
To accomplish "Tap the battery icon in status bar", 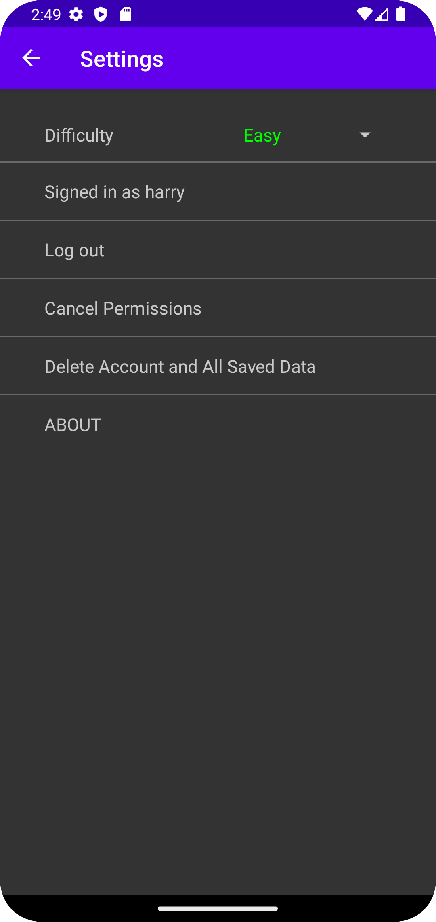I will pyautogui.click(x=400, y=14).
